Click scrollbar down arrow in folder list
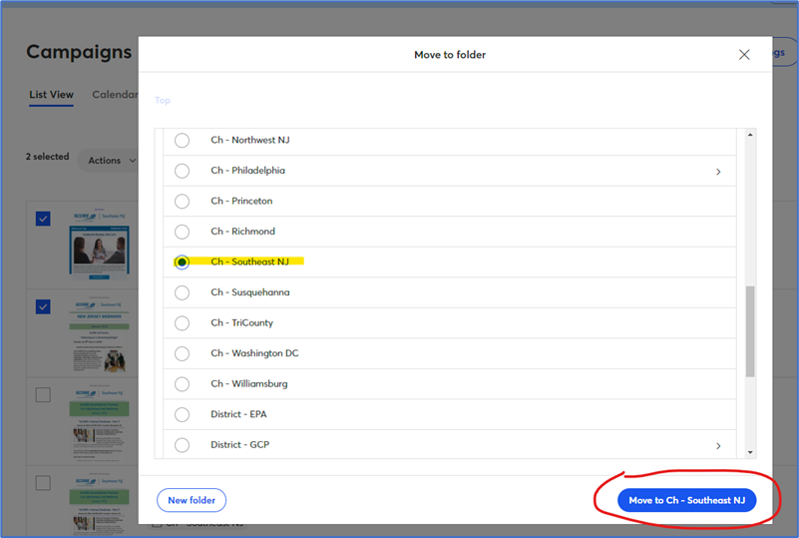The width and height of the screenshot is (799, 538). click(750, 451)
